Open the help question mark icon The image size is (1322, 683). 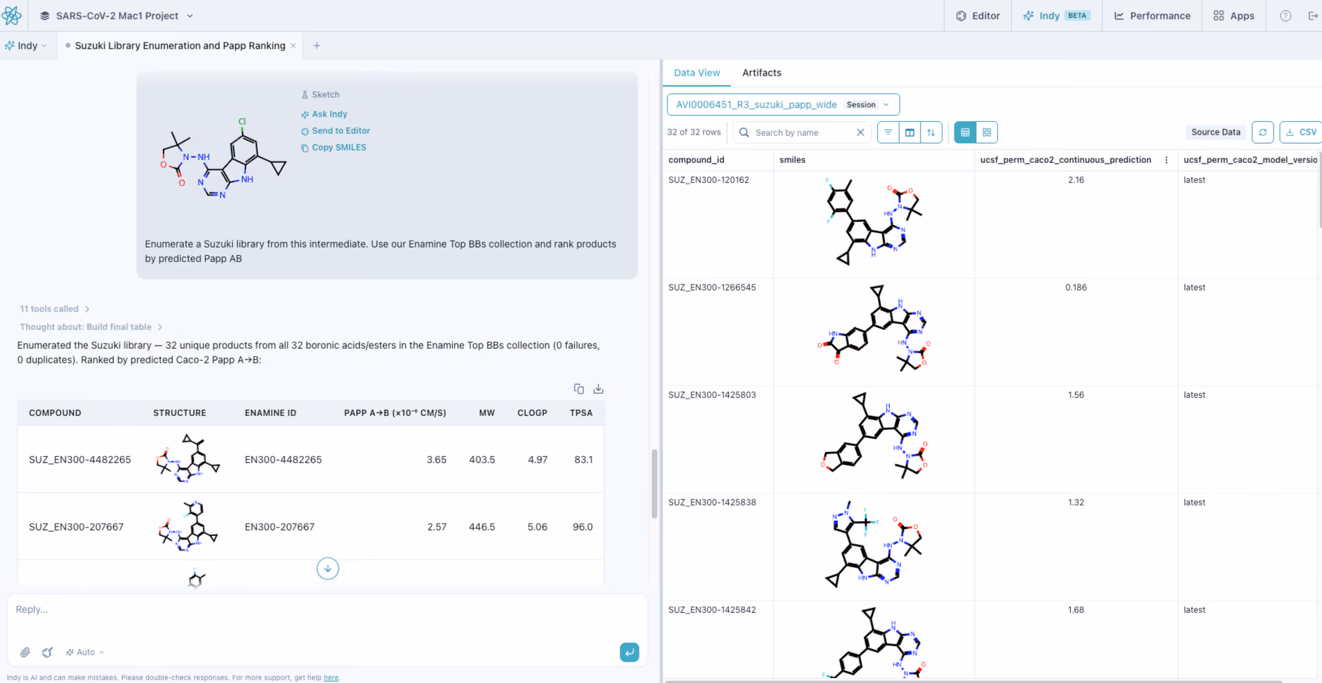coord(1285,16)
